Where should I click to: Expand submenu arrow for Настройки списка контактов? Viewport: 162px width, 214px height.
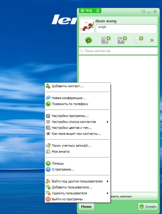(x=108, y=122)
